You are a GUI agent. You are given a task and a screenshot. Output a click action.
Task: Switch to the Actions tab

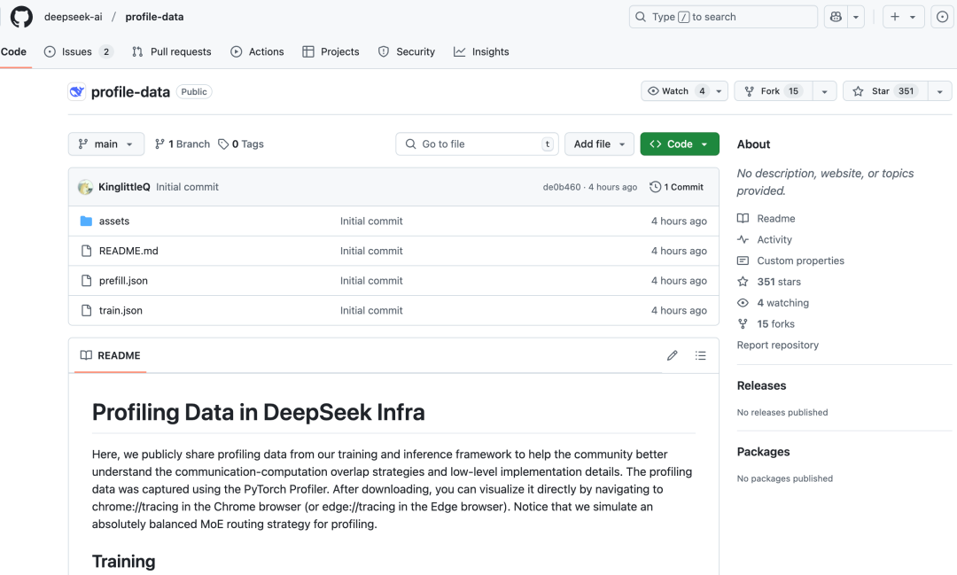[x=257, y=52]
